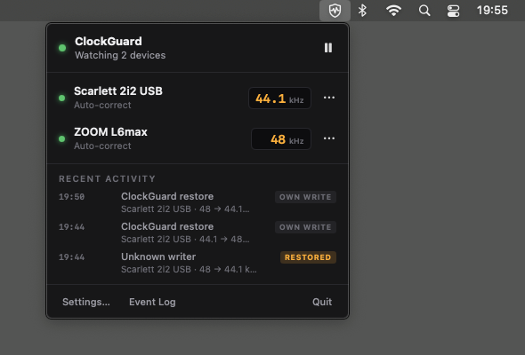Click OWN WRITE badge on 19:44 restore event
Image resolution: width=525 pixels, height=355 pixels.
(305, 227)
